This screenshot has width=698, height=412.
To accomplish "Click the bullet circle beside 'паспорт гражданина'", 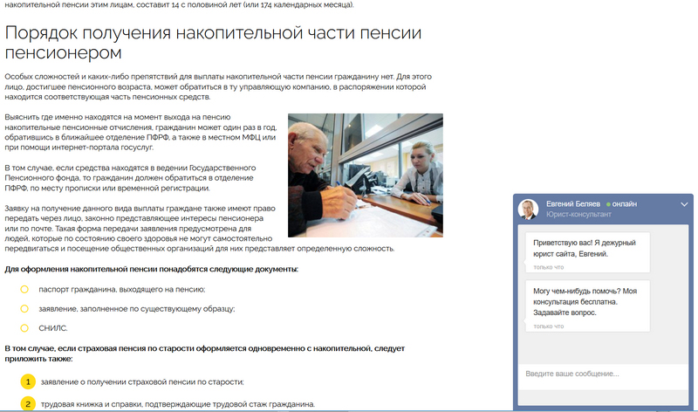I will pyautogui.click(x=25, y=289).
